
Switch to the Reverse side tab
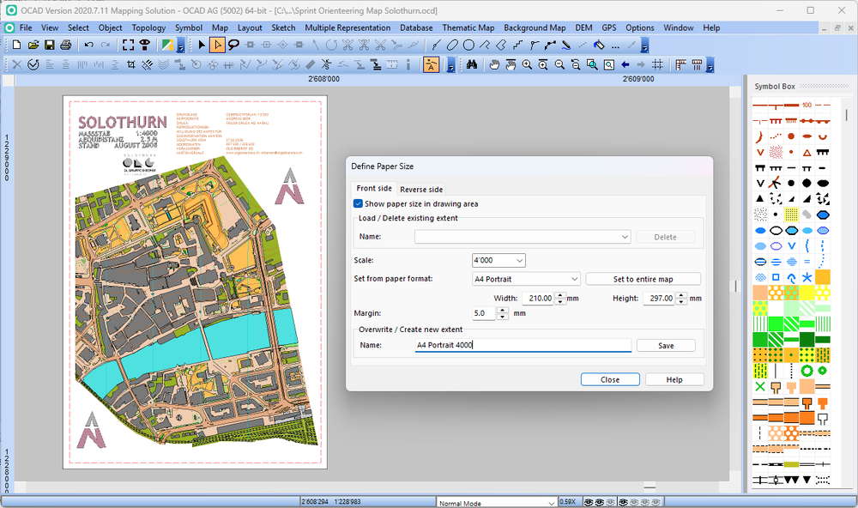click(x=421, y=190)
